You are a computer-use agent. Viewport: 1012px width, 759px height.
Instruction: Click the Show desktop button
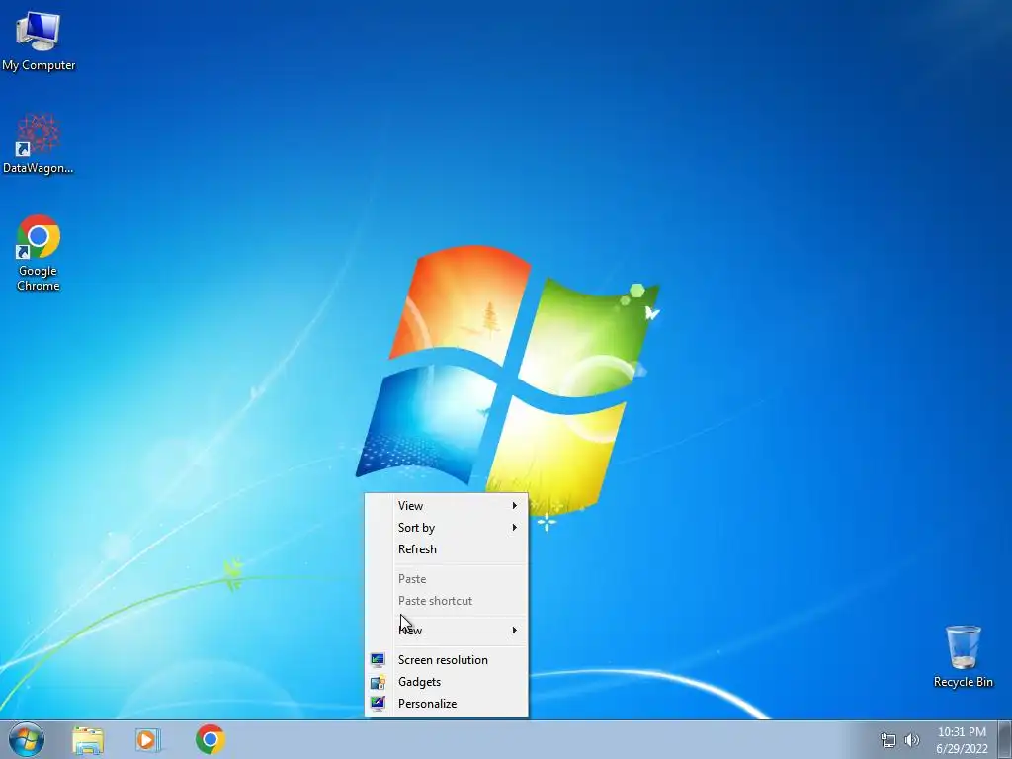tap(1005, 739)
